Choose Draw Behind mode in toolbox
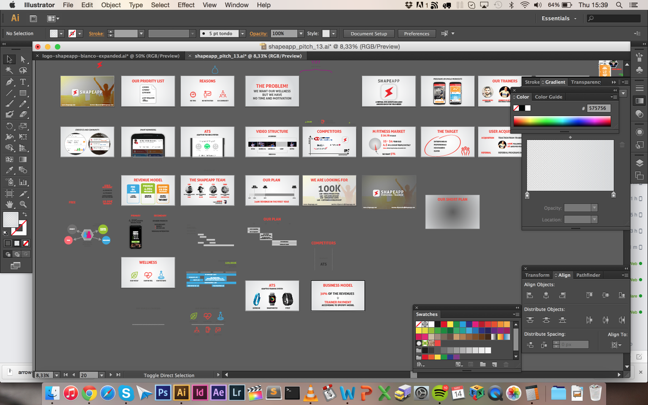The height and width of the screenshot is (405, 648). (x=17, y=254)
